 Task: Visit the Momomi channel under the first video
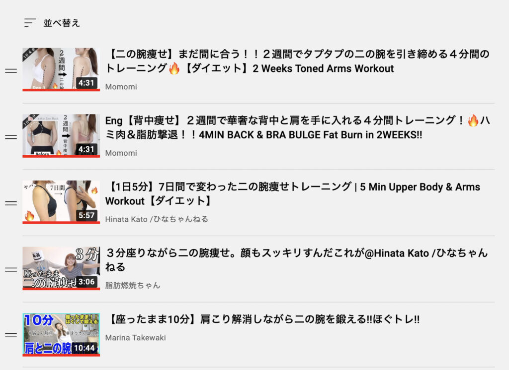pyautogui.click(x=121, y=87)
